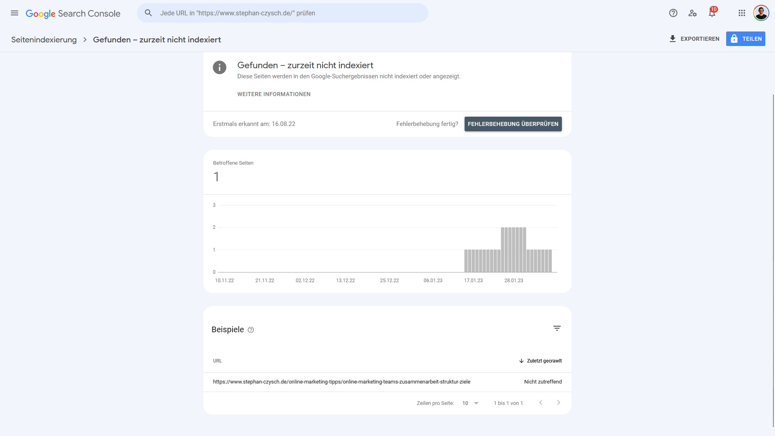Sort by Zuletzt gecrawlt column

pyautogui.click(x=540, y=361)
